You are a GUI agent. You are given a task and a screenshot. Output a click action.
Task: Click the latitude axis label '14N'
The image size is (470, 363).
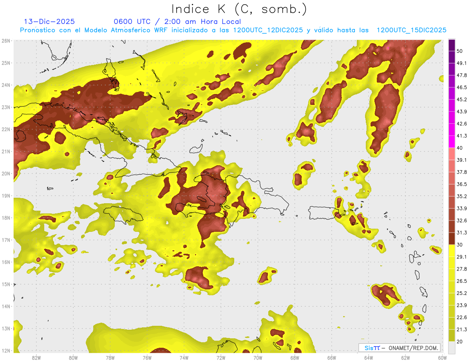tap(5, 306)
